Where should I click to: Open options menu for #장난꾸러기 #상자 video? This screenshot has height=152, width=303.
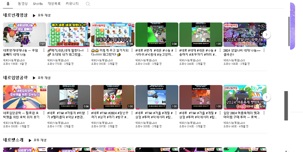tap(132, 113)
